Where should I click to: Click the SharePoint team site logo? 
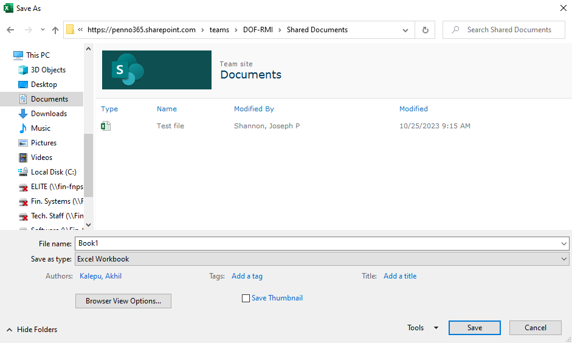pos(156,70)
